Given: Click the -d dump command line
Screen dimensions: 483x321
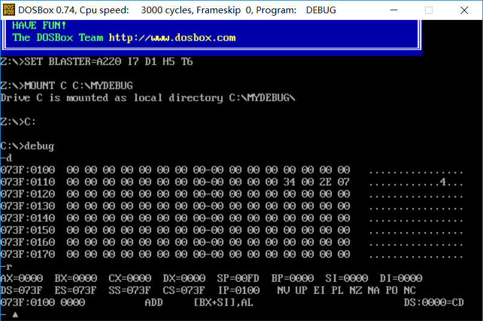Looking at the screenshot, I should click(6, 158).
